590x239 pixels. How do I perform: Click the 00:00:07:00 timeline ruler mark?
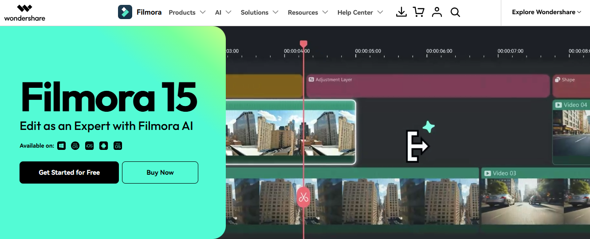[511, 51]
